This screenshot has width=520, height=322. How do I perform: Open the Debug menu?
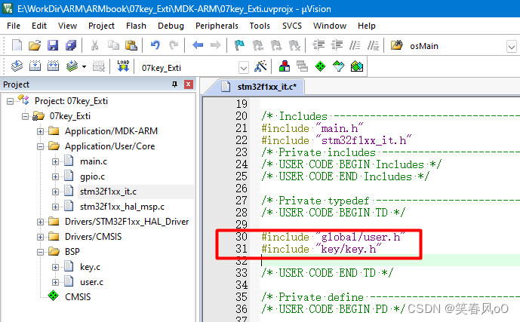[x=171, y=26]
